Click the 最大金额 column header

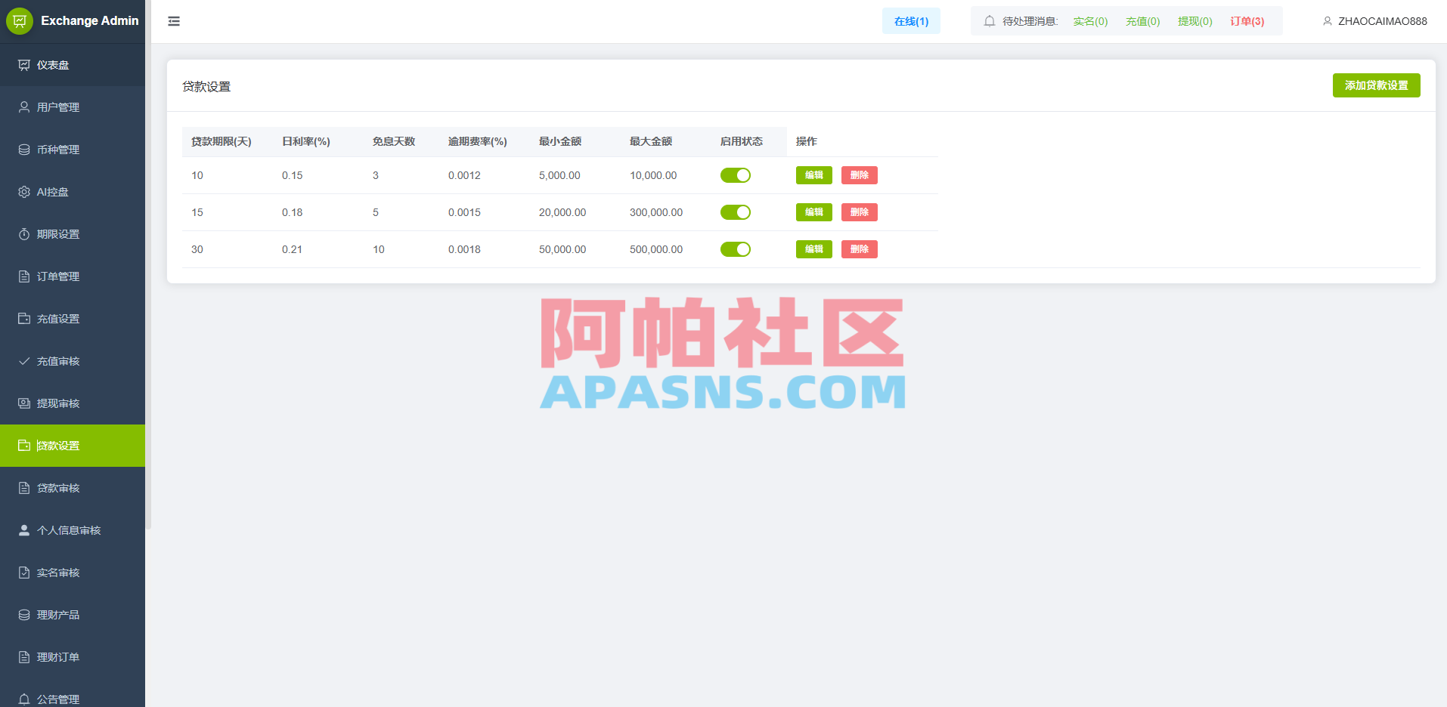pyautogui.click(x=651, y=141)
